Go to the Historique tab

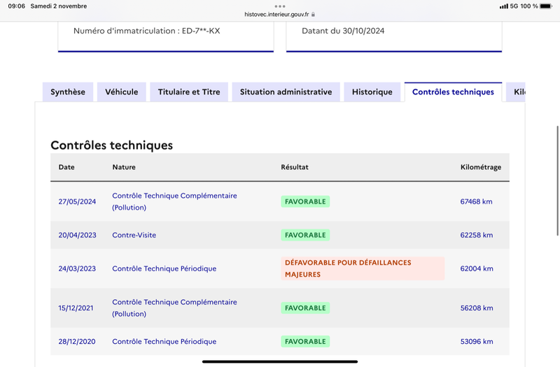coord(372,92)
